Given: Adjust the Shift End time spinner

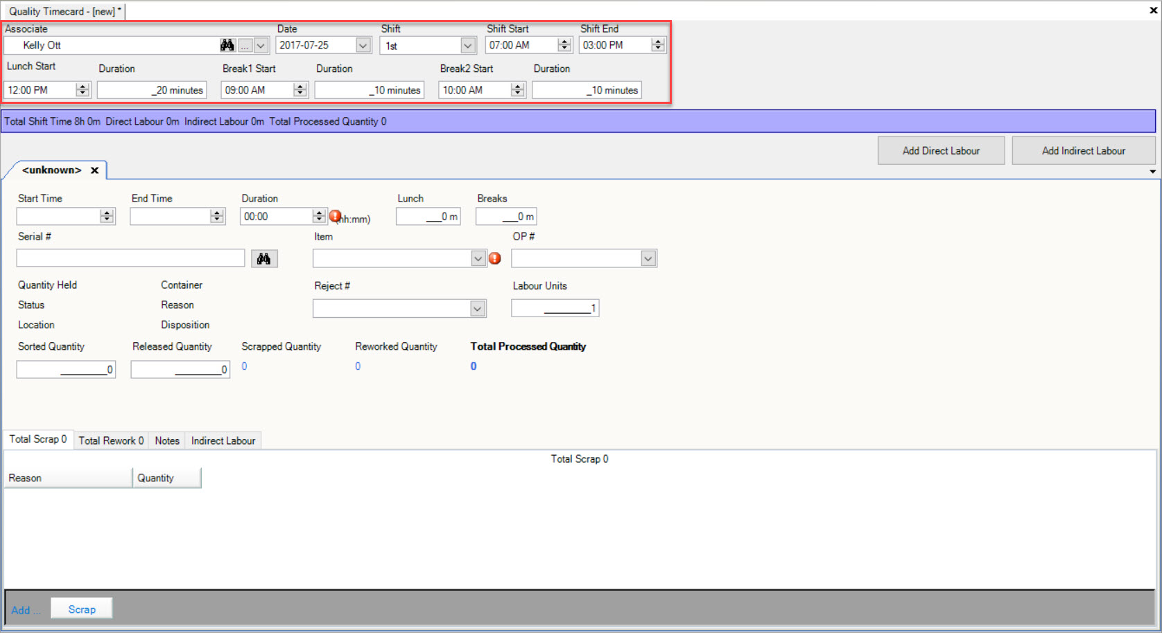Looking at the screenshot, I should (658, 45).
